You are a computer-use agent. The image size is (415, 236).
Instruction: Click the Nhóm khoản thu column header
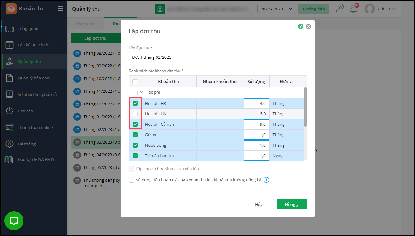pyautogui.click(x=220, y=81)
